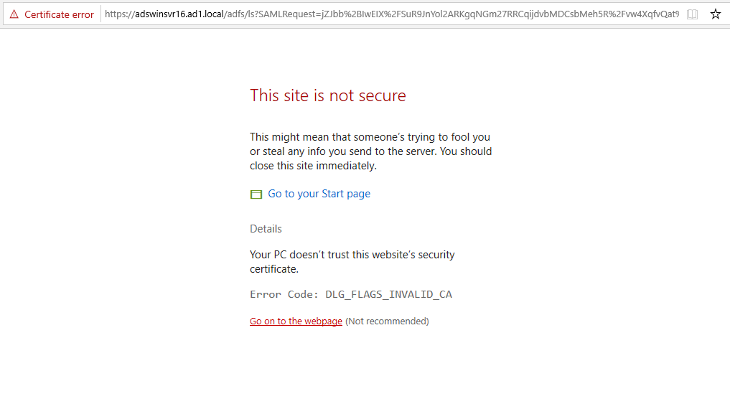Follow the Go on to the webpage link
The image size is (730, 404).
(x=296, y=321)
